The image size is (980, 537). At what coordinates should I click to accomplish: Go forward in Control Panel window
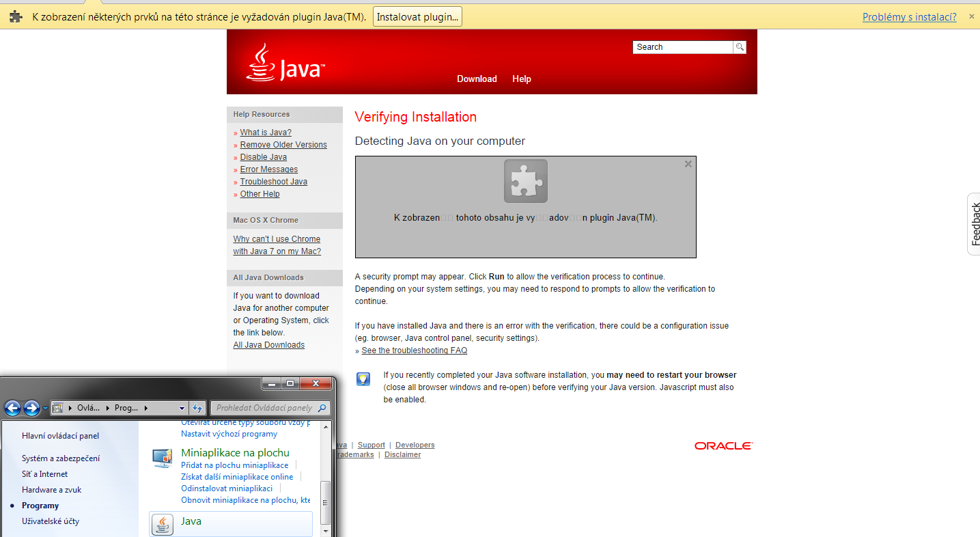coord(31,408)
